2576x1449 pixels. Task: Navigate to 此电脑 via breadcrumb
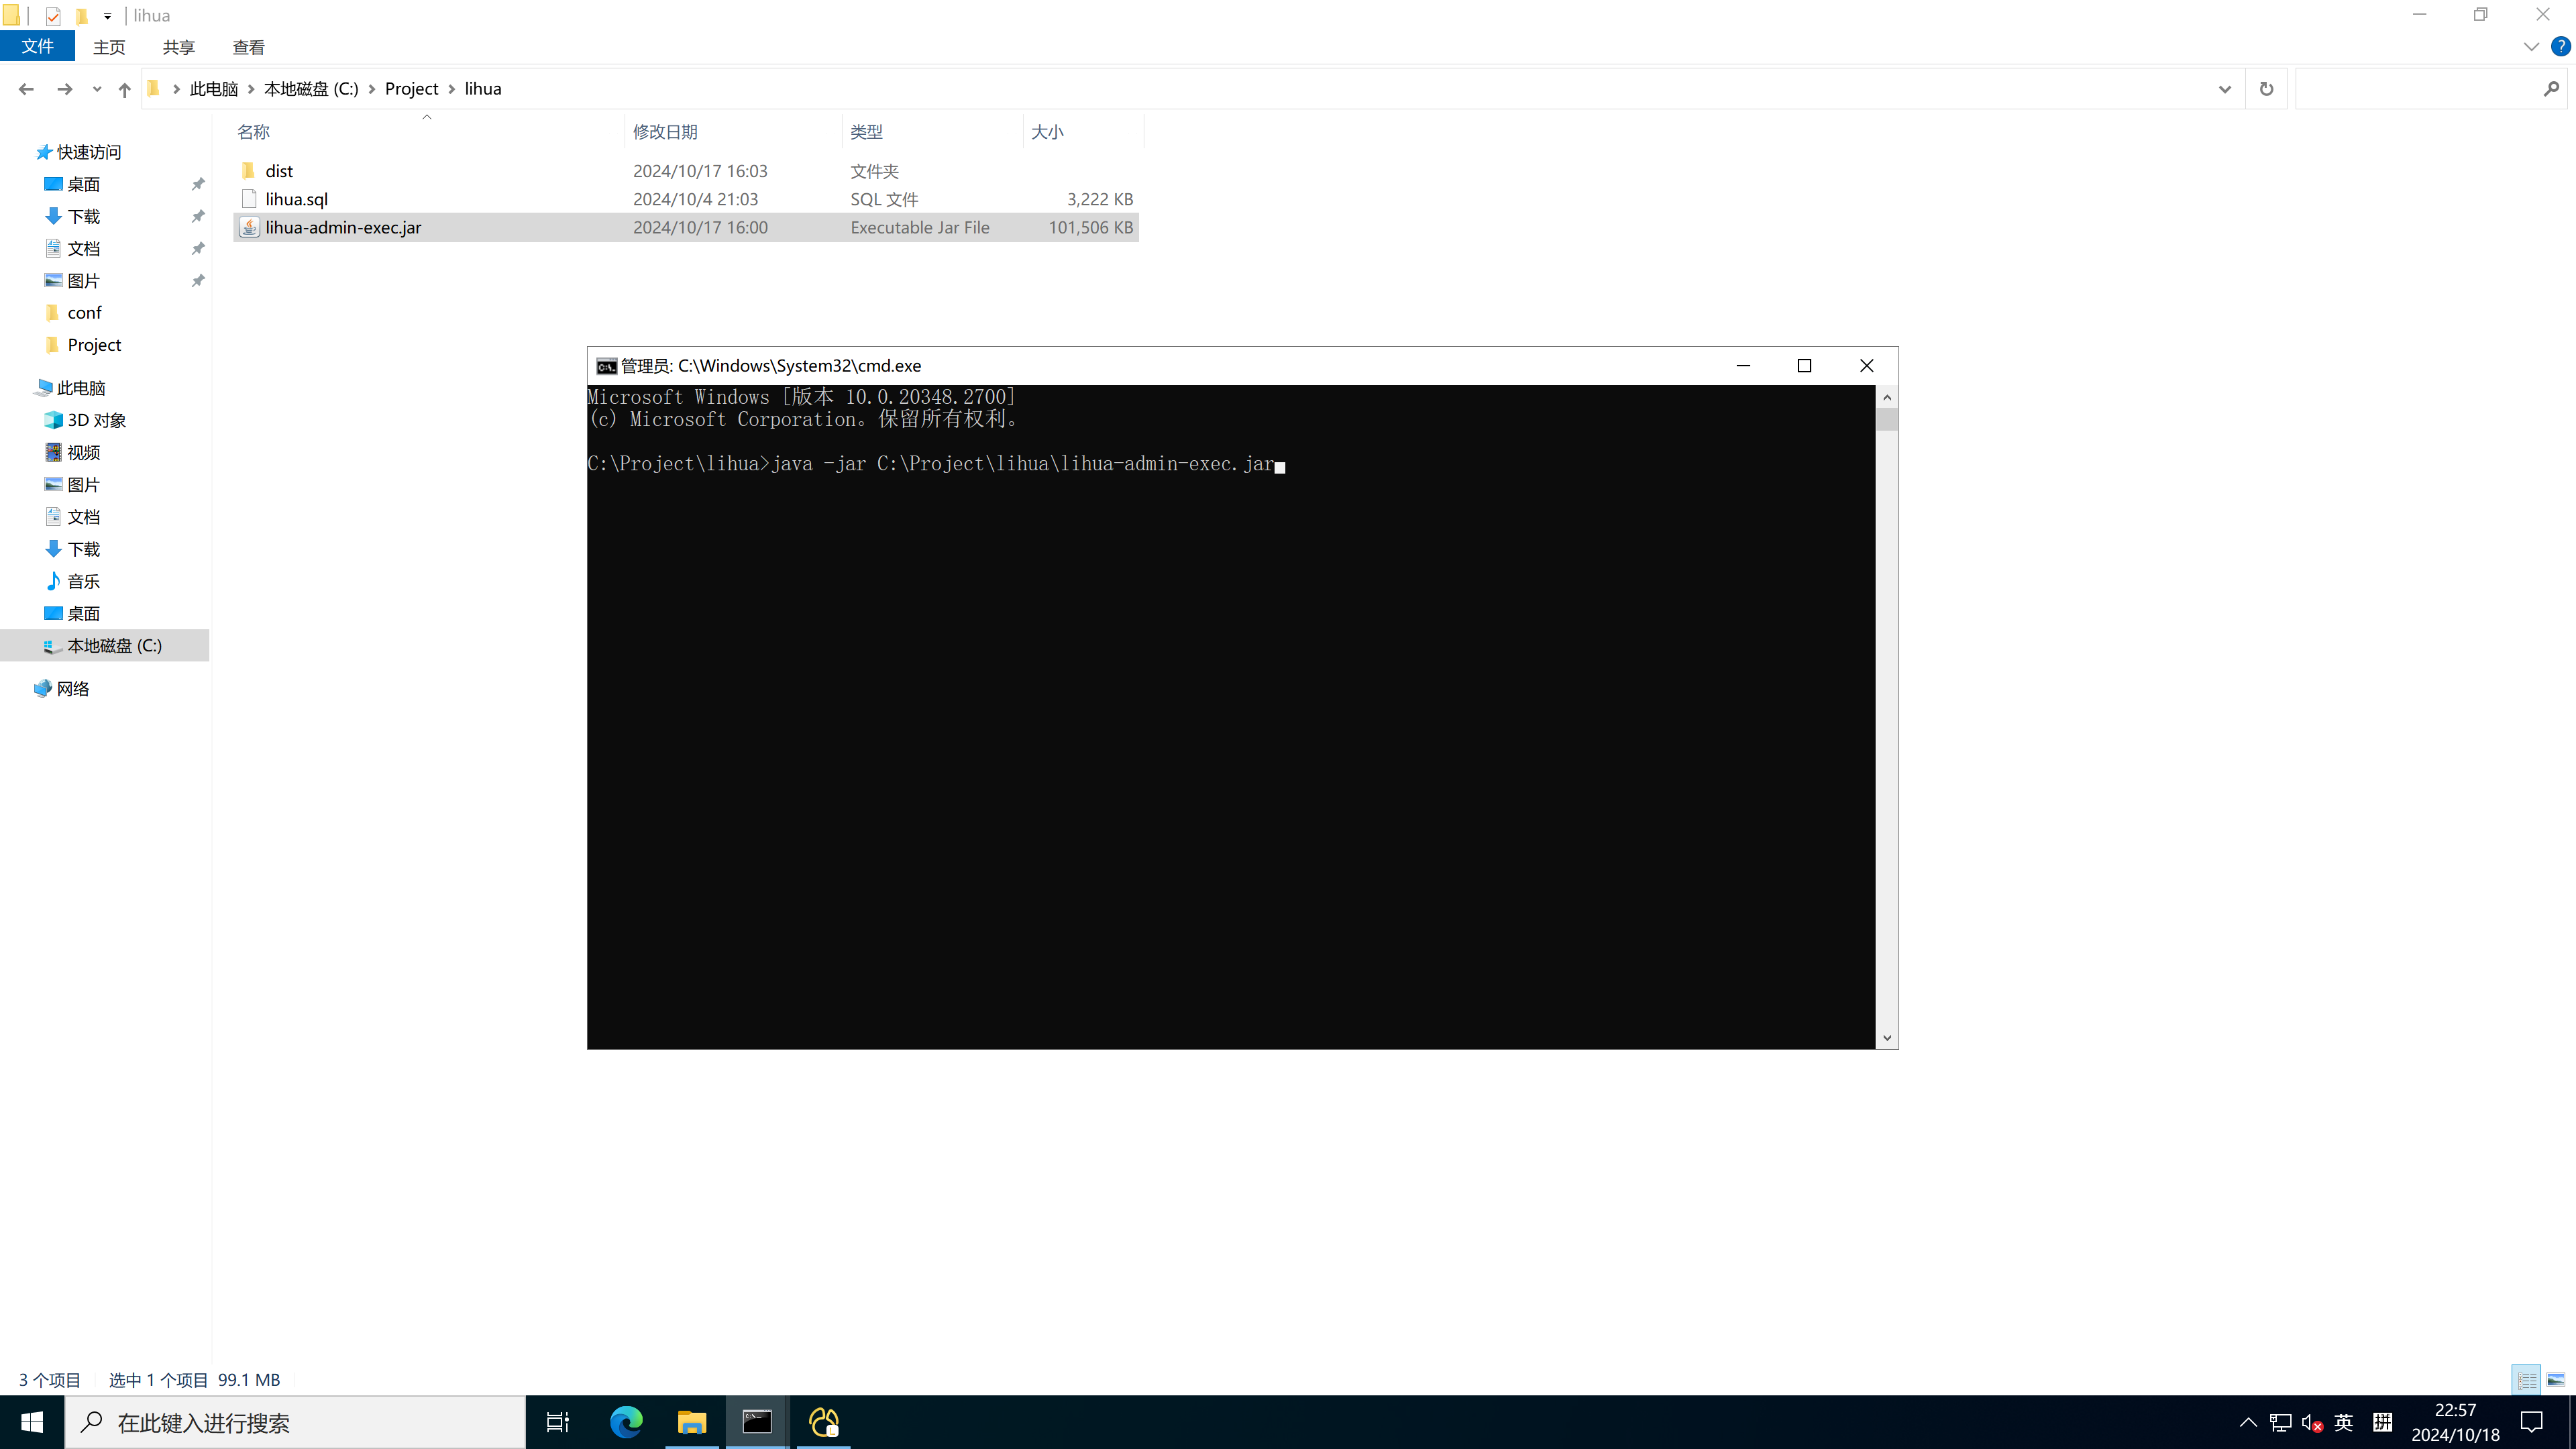coord(213,88)
